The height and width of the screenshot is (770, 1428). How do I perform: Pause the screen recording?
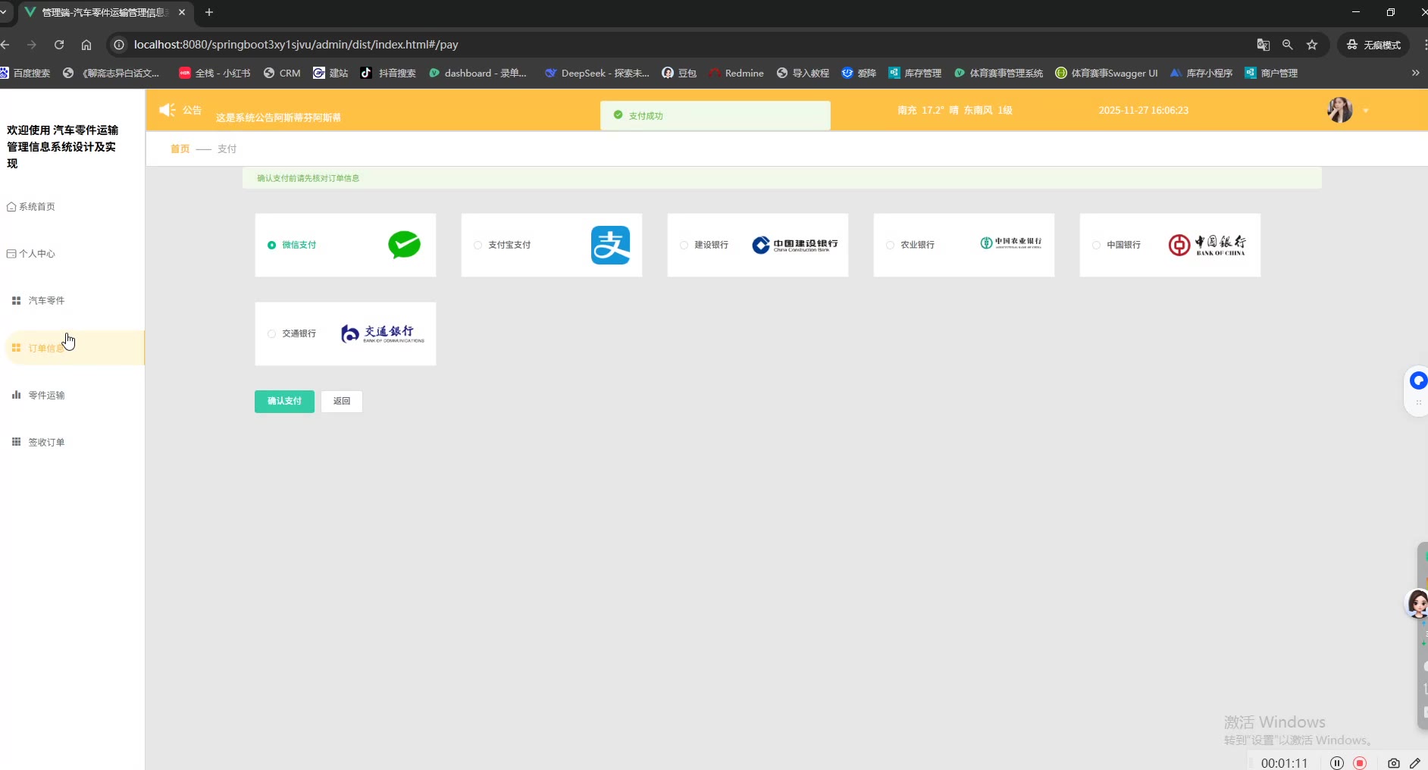[1337, 763]
